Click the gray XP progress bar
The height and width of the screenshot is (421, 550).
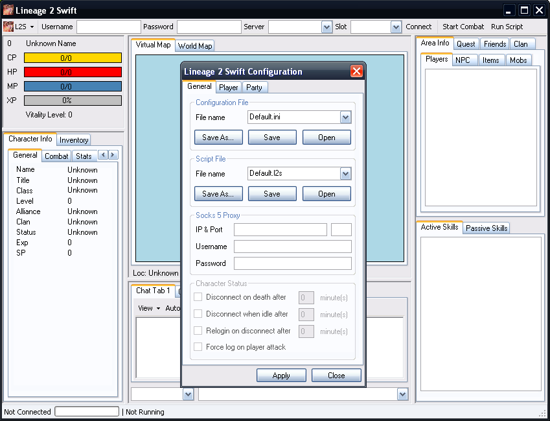(x=73, y=101)
